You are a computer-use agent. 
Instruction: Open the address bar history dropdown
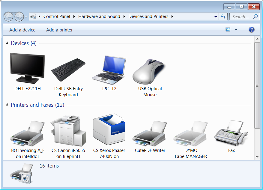[216, 17]
